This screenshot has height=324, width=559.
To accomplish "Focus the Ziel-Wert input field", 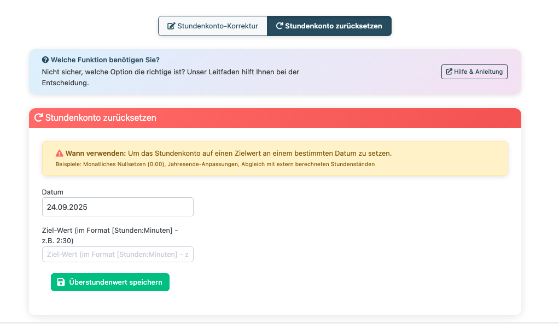I will click(x=118, y=255).
